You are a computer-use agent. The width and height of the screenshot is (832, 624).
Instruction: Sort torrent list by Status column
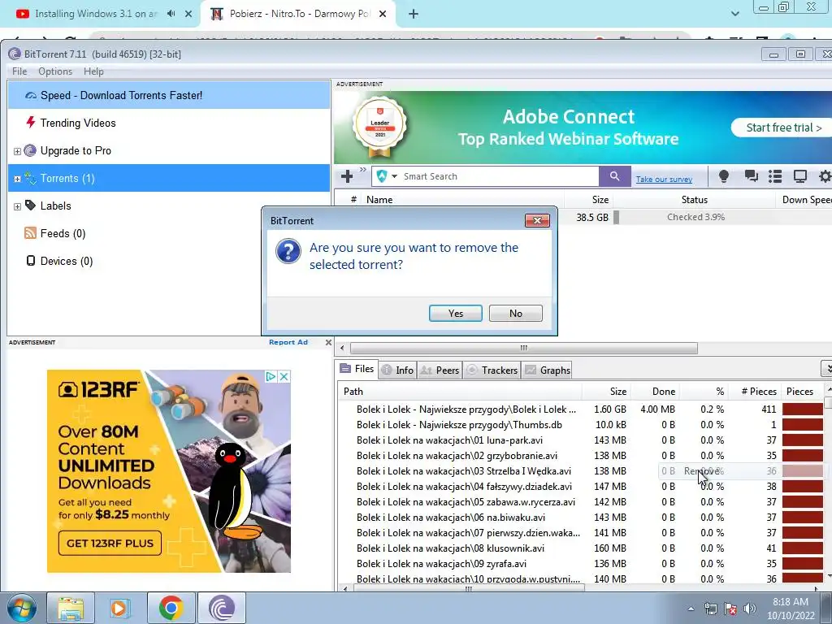click(x=694, y=200)
